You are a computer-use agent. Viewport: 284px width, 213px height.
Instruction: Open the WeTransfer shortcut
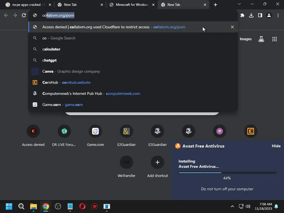(x=126, y=167)
